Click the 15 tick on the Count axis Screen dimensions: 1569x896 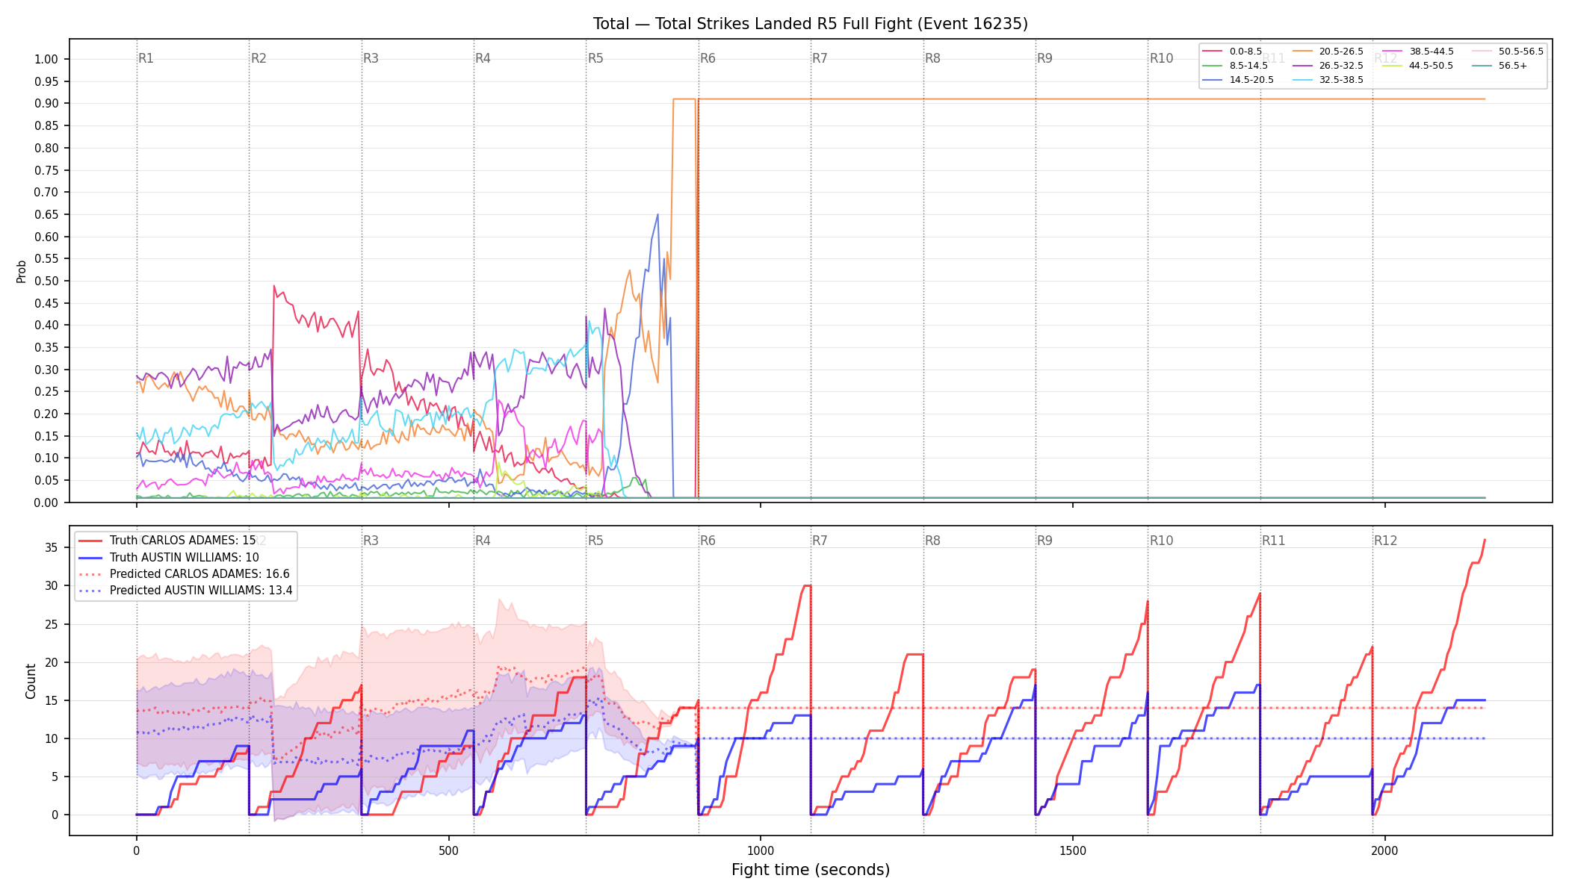(51, 700)
